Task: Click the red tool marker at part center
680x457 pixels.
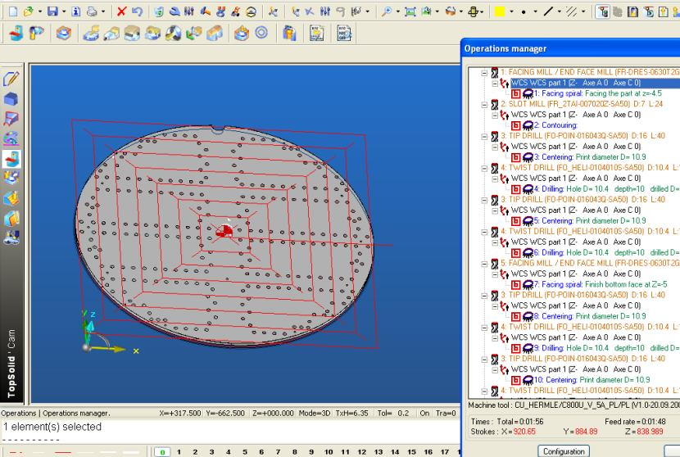Action: [224, 230]
